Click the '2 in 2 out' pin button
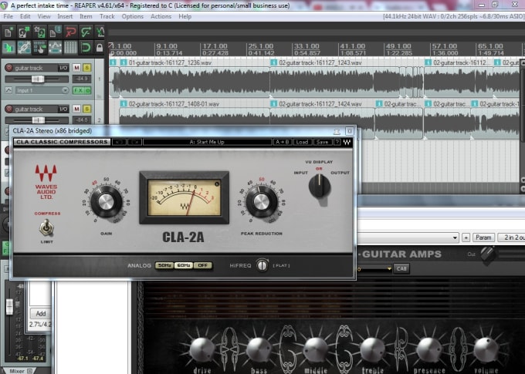Image resolution: width=525 pixels, height=374 pixels. click(x=511, y=238)
